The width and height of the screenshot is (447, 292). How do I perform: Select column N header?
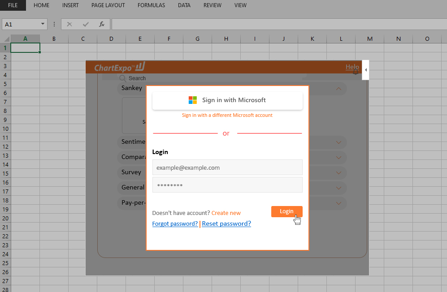tap(399, 39)
